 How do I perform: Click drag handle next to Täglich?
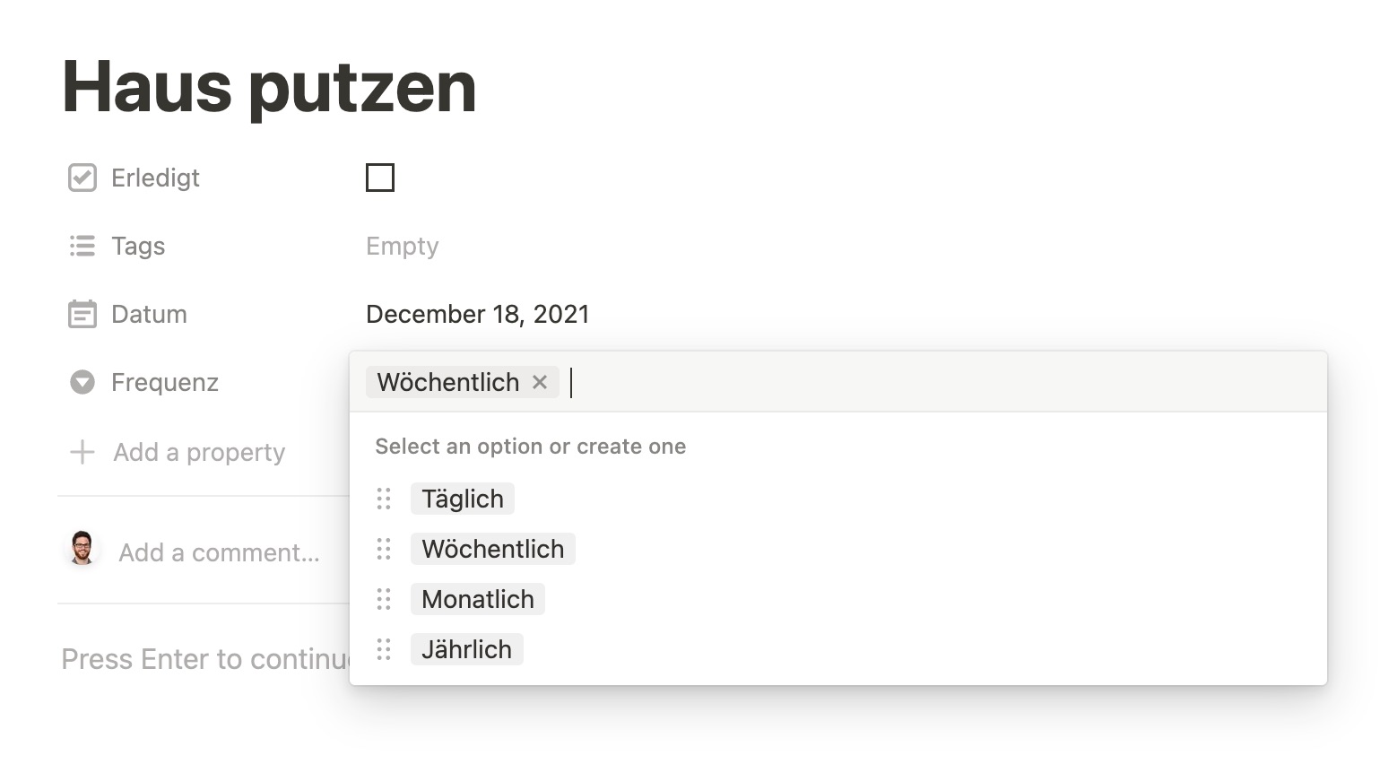coord(384,499)
